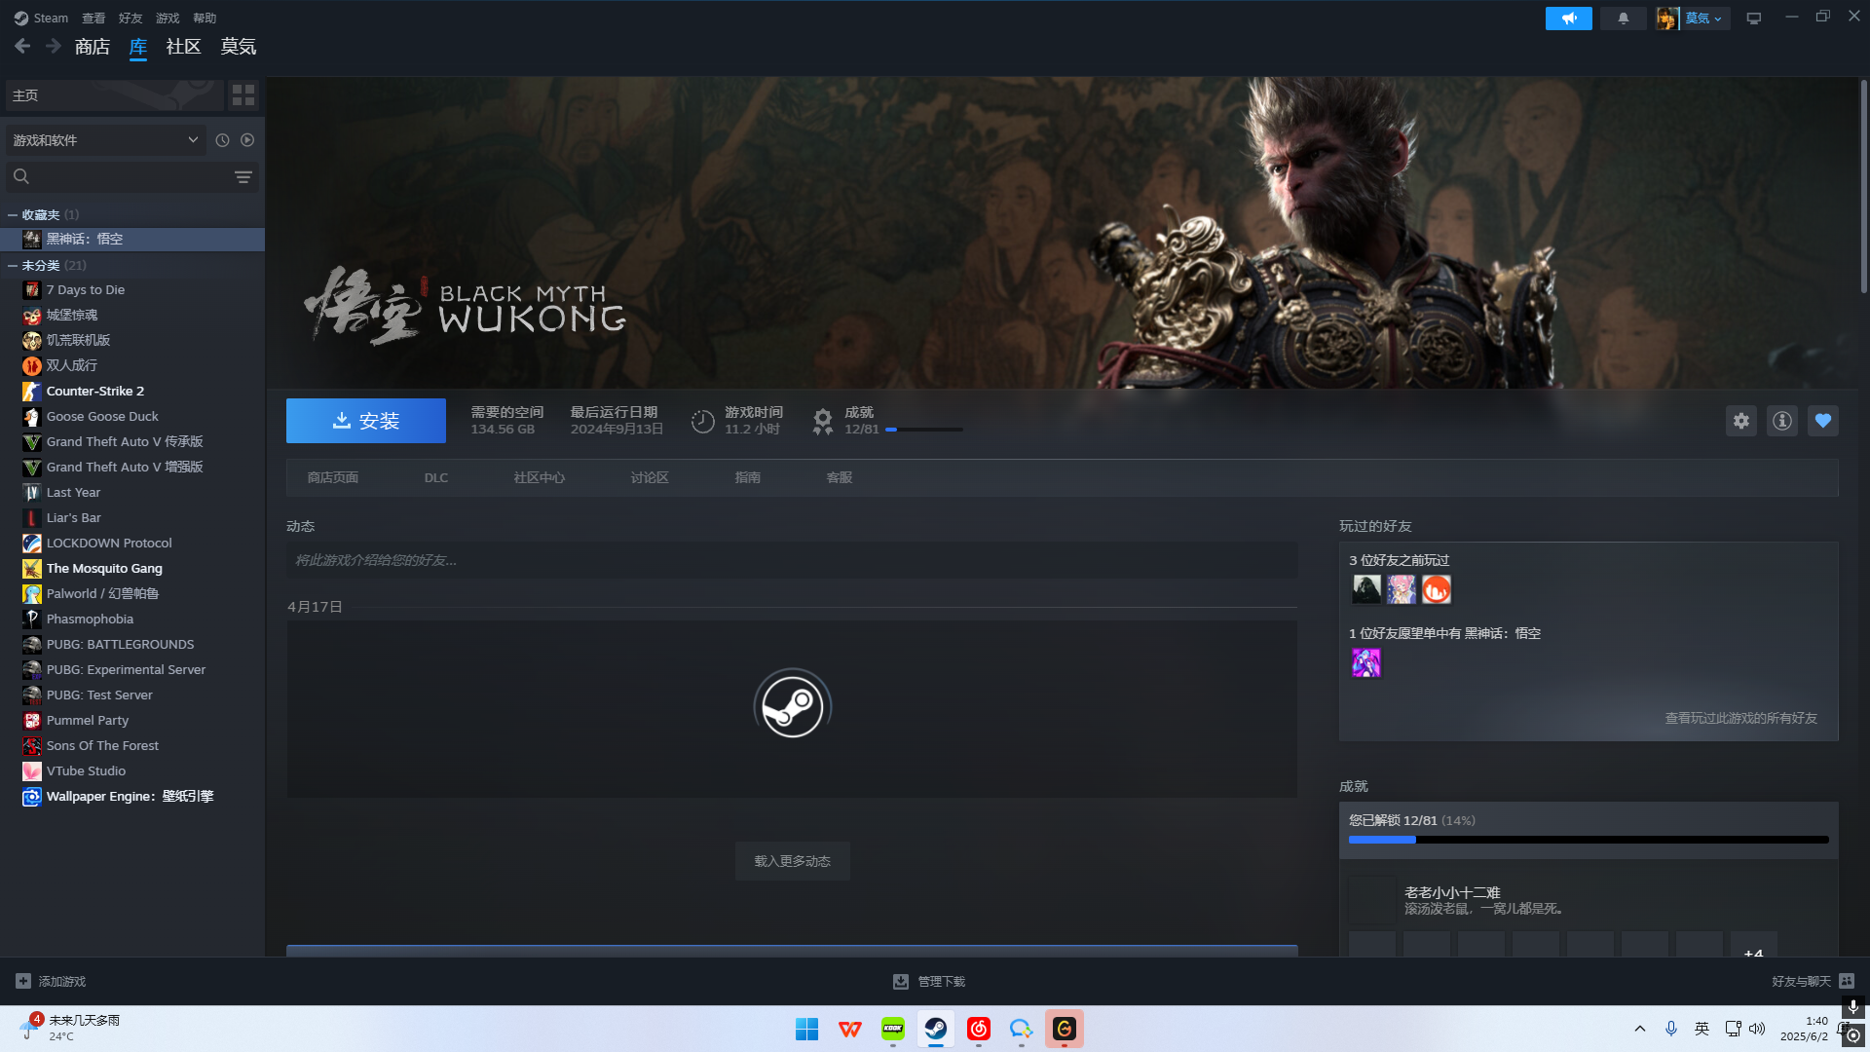Screen dimensions: 1870x1052
Task: Click the library search magnifier icon
Action: click(21, 176)
